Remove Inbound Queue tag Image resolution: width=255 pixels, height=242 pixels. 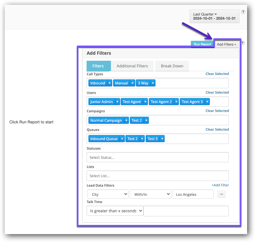[122, 139]
